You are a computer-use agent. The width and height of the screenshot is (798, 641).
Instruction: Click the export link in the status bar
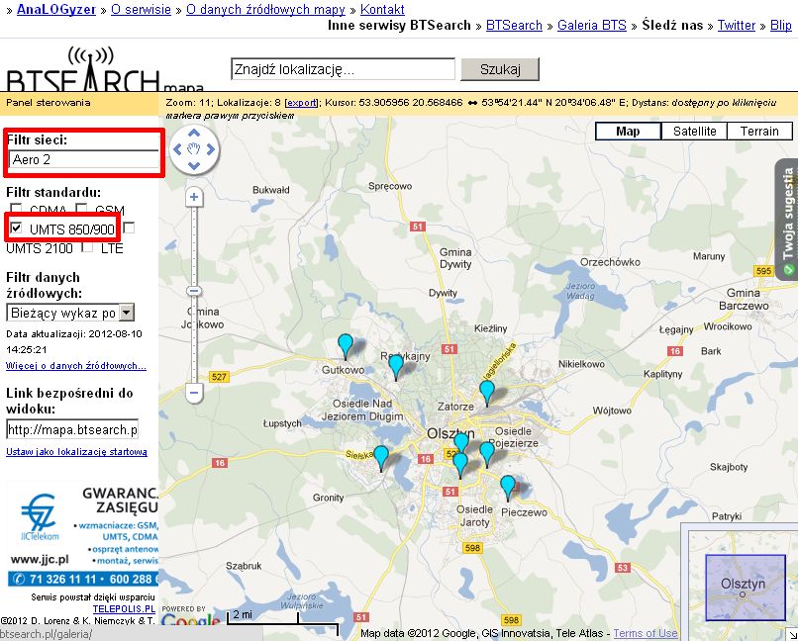click(x=301, y=103)
